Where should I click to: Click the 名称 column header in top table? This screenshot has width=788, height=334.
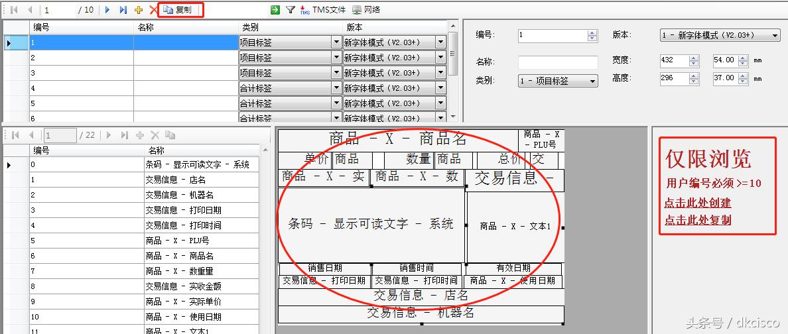click(x=186, y=28)
